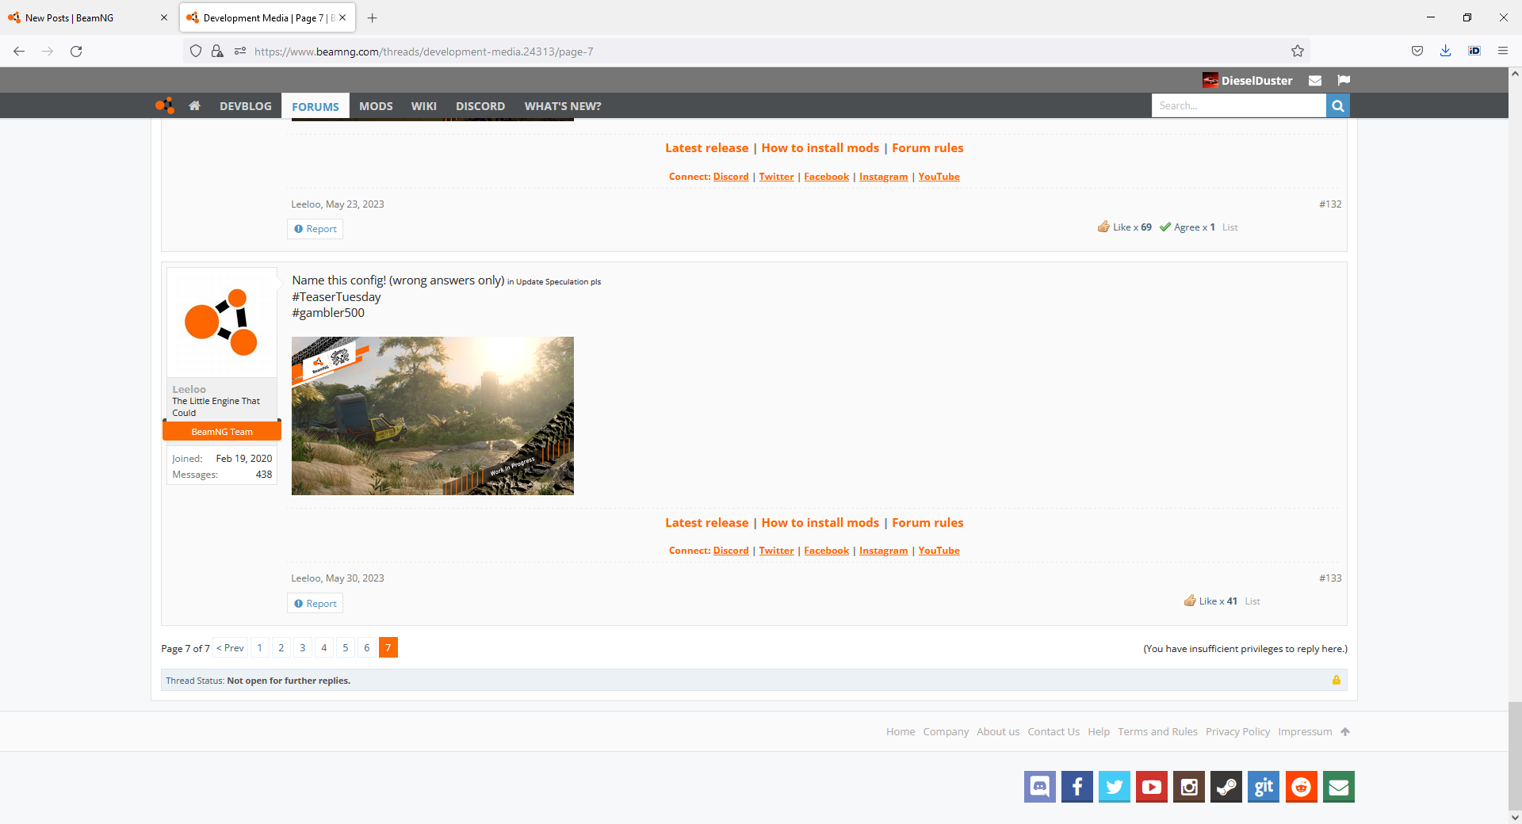The height and width of the screenshot is (824, 1522).
Task: Open the teaser screenshot thumbnail
Action: pos(432,416)
